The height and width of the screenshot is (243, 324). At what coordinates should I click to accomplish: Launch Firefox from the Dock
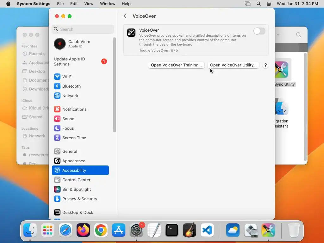click(x=83, y=230)
